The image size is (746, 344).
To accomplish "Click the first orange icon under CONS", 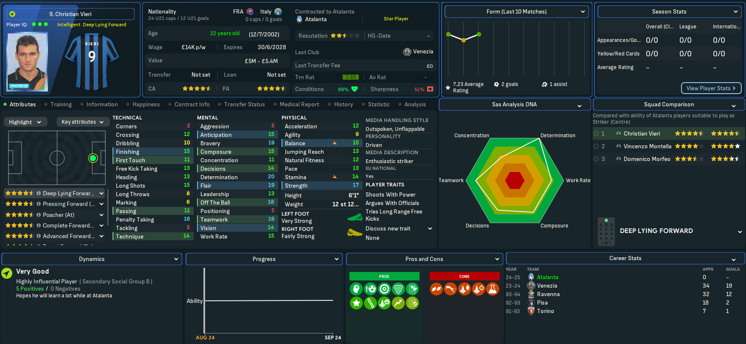I will [x=436, y=289].
